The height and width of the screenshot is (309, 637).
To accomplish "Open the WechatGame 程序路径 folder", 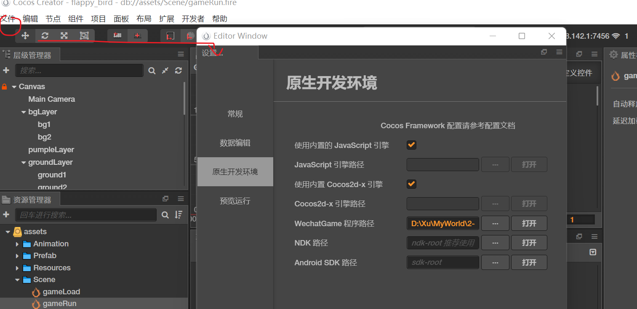I will [x=529, y=223].
